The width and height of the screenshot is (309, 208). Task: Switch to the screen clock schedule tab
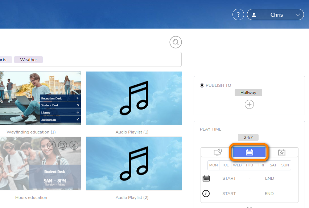(218, 152)
